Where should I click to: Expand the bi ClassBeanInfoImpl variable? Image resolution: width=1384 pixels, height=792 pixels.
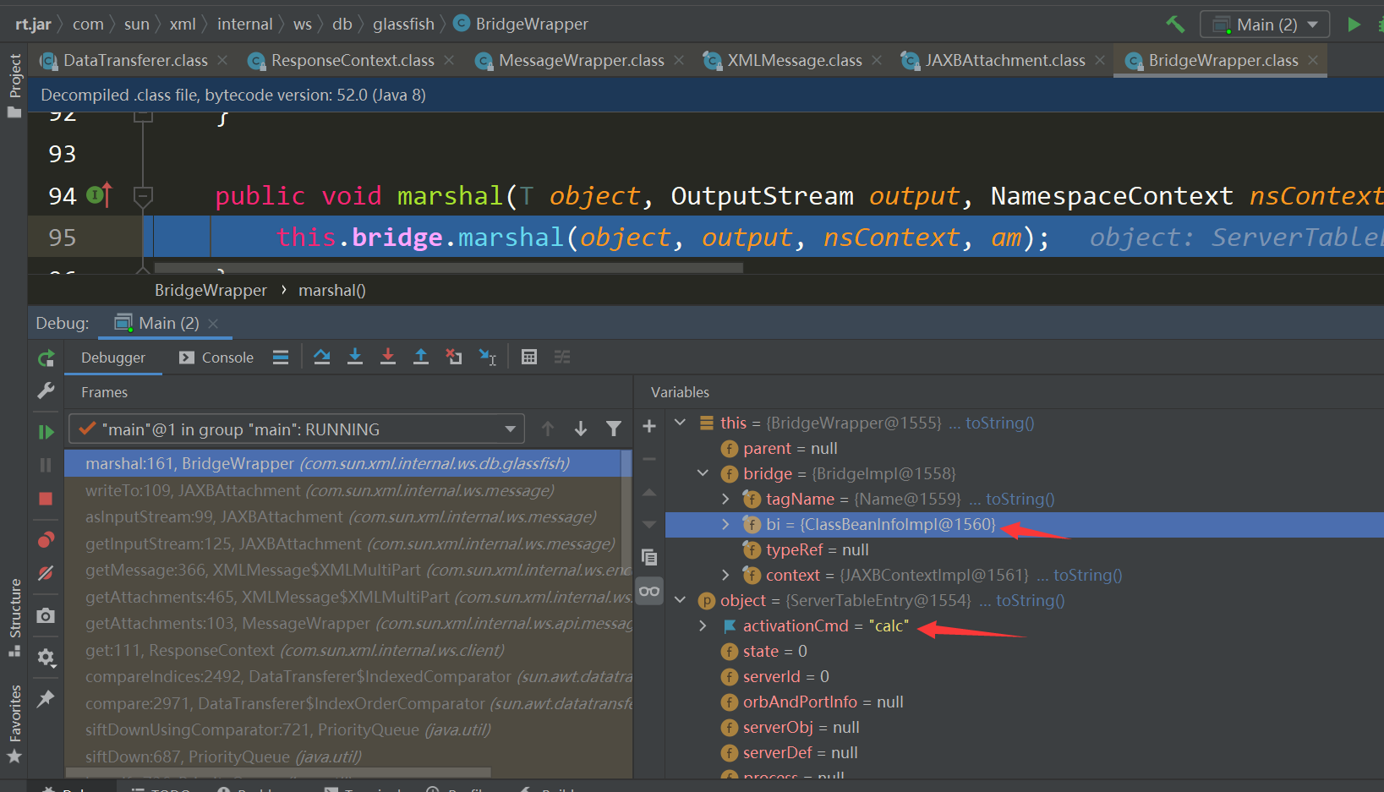(725, 524)
